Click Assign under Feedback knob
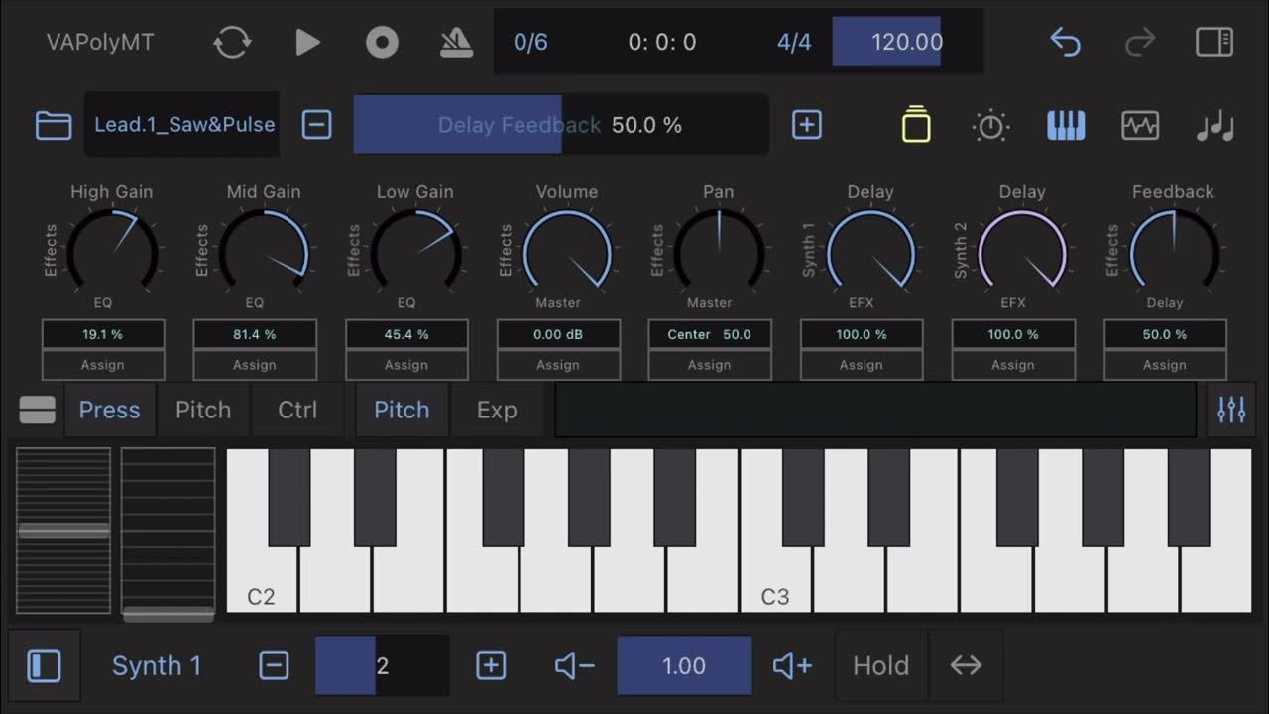 1165,365
